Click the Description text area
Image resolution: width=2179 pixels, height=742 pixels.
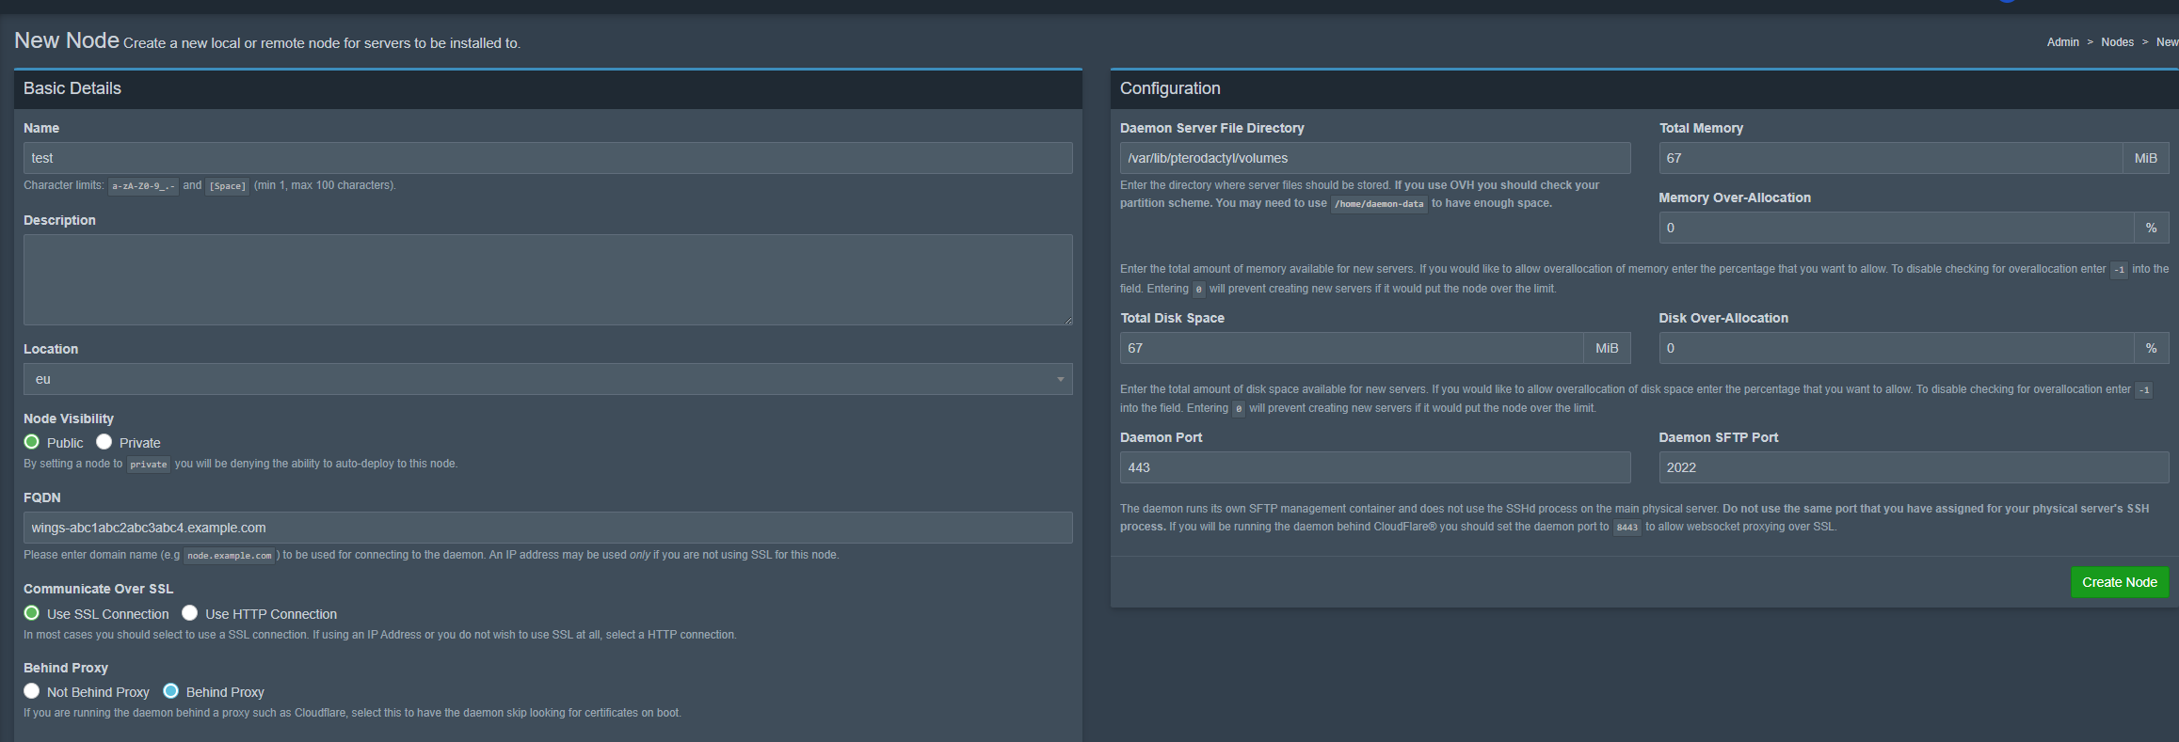pos(547,279)
